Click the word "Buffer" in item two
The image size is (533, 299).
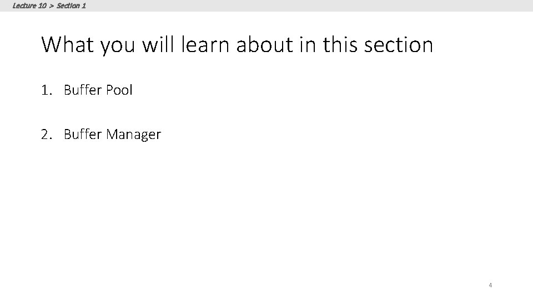(x=83, y=134)
